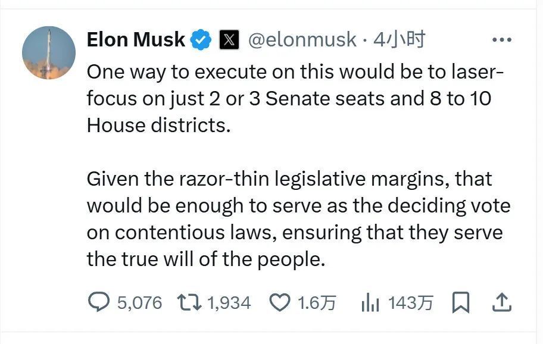543x344 pixels.
Task: Click the 5,076 replies count
Action: tap(139, 303)
